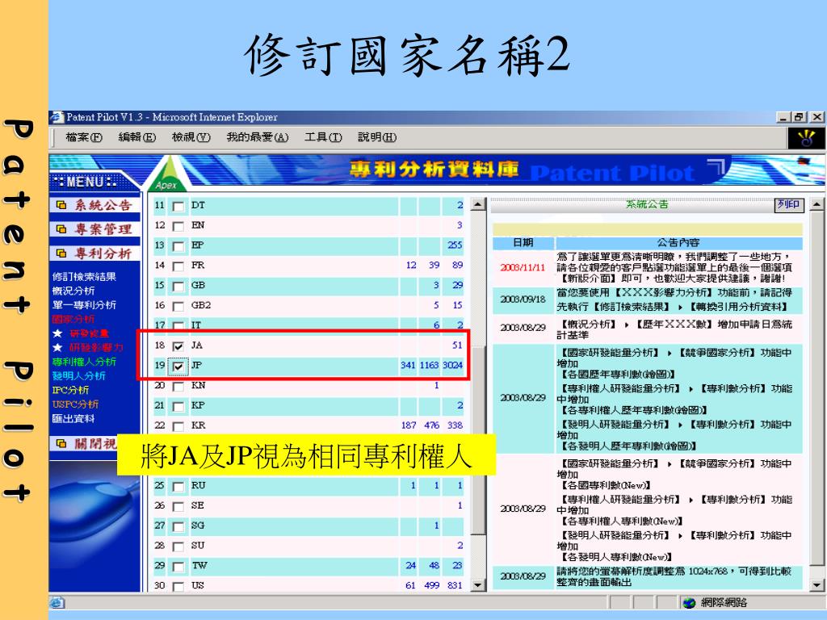Click the 專利分析 section icon
Image resolution: width=827 pixels, height=620 pixels.
[x=61, y=253]
